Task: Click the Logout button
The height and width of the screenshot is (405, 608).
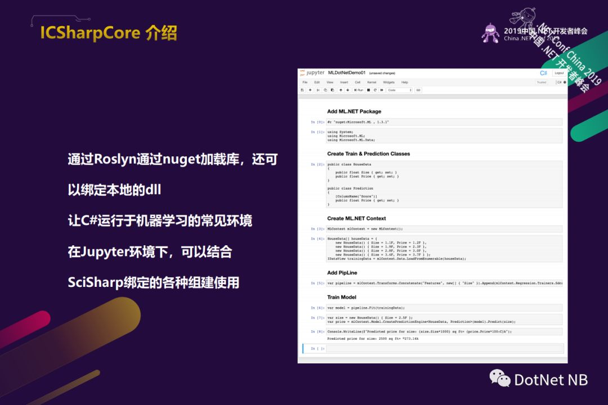Action: [559, 73]
